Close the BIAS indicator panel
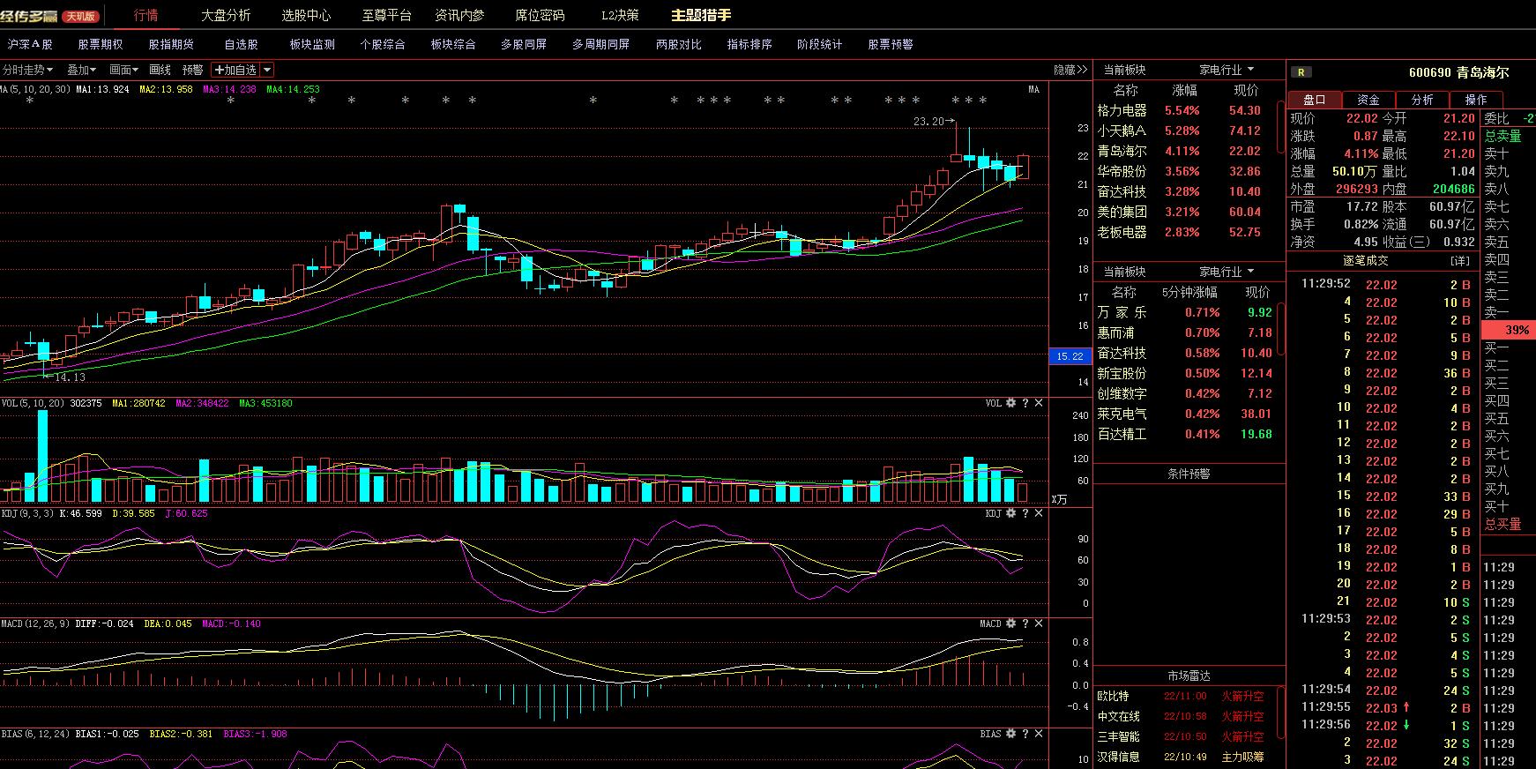This screenshot has height=769, width=1536. click(x=1039, y=734)
